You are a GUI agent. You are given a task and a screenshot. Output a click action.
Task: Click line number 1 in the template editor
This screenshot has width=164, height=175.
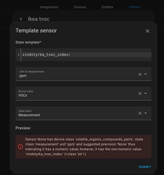tap(18, 55)
